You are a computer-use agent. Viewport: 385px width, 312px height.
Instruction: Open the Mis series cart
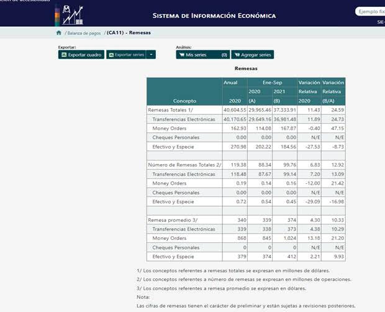[202, 55]
